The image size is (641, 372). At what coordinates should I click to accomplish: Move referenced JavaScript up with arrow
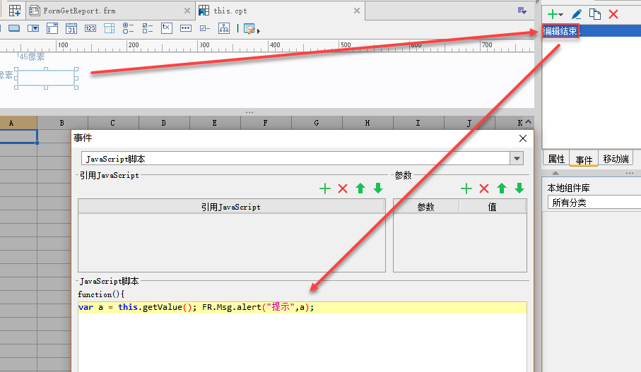tap(360, 188)
